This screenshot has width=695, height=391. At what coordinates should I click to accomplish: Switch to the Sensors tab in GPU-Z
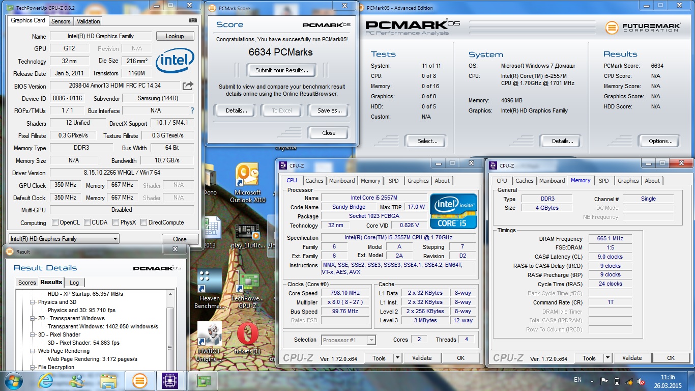pyautogui.click(x=61, y=21)
